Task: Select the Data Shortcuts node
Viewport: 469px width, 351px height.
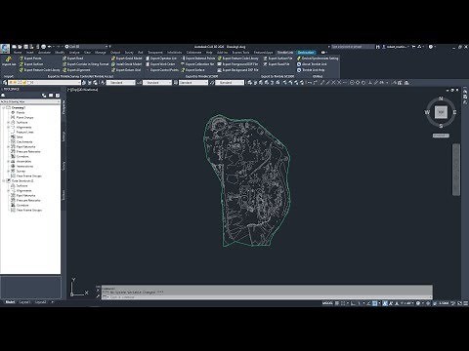Action: 22,180
